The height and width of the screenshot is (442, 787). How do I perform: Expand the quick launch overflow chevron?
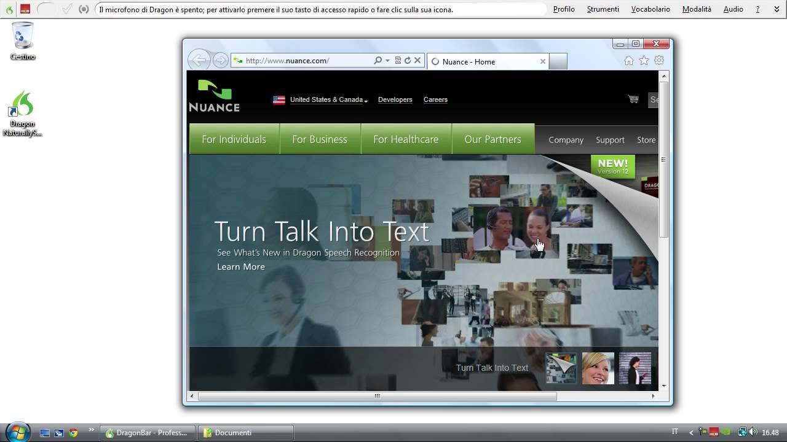(92, 430)
